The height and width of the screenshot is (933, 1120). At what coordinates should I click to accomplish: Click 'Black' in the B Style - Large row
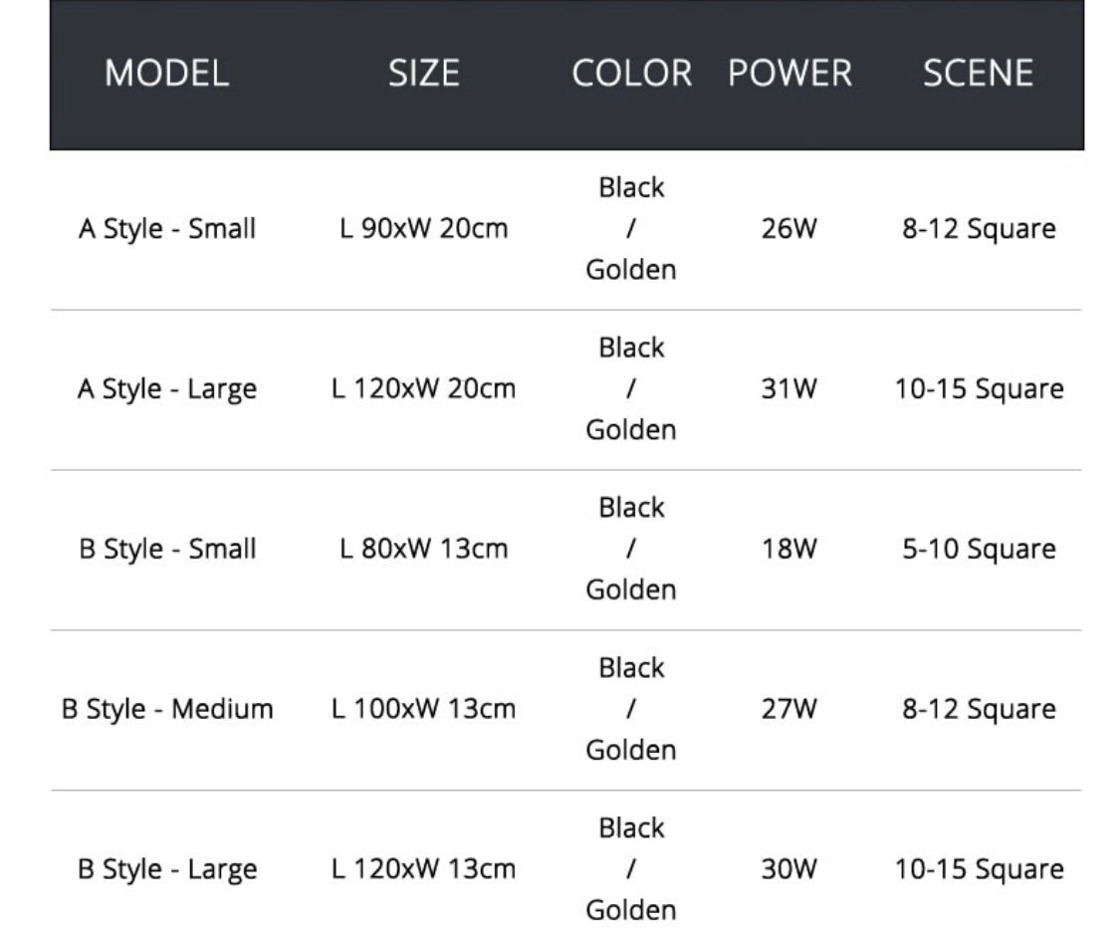[x=631, y=827]
